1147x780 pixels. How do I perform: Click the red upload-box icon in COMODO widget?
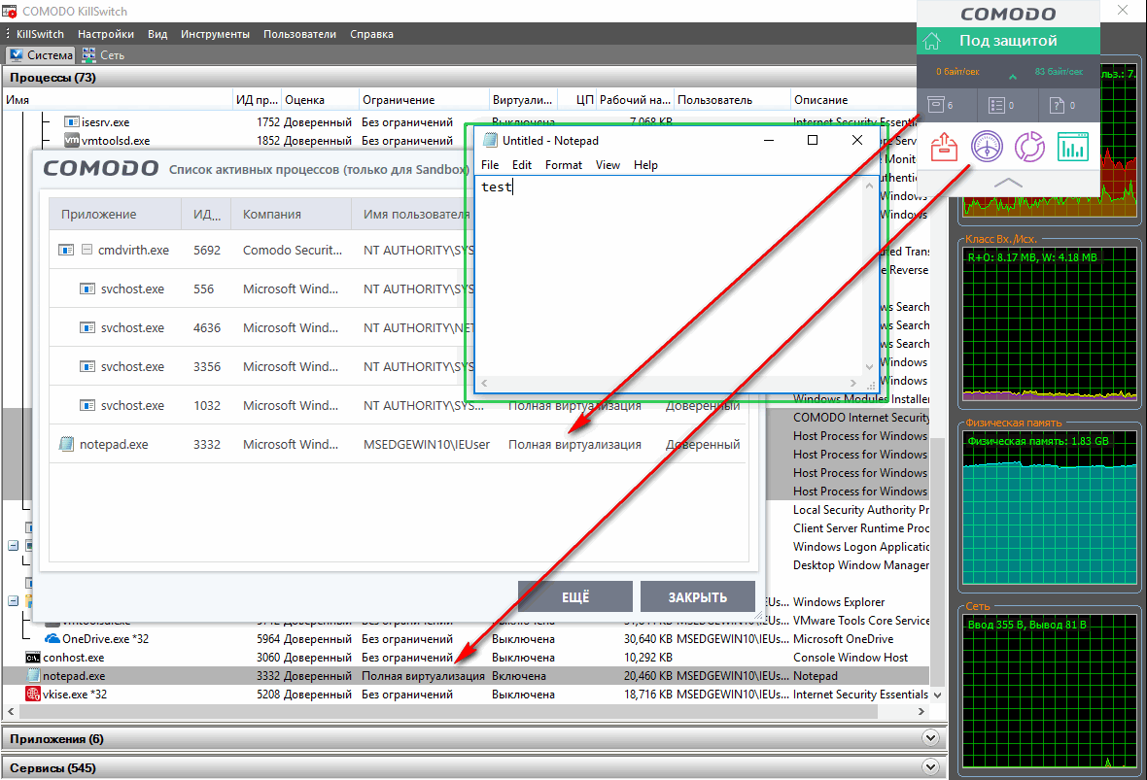[x=944, y=147]
